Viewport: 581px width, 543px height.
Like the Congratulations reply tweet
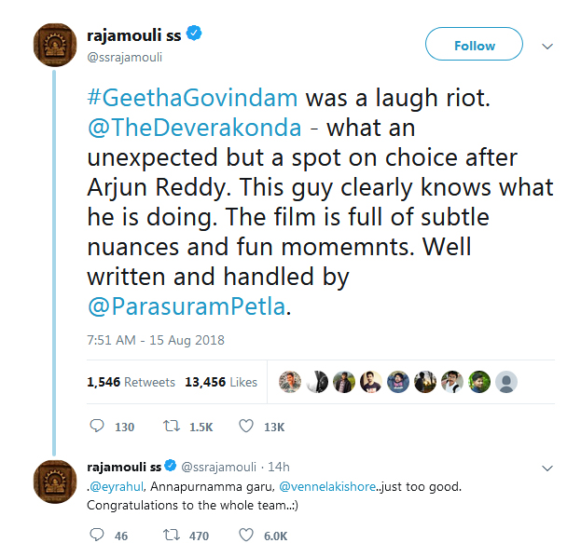coord(246,536)
